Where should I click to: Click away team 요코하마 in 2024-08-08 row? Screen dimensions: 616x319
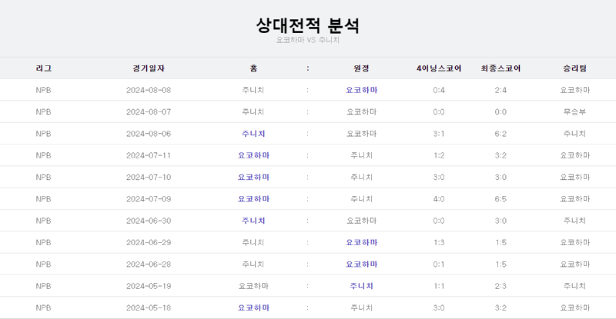tap(361, 90)
